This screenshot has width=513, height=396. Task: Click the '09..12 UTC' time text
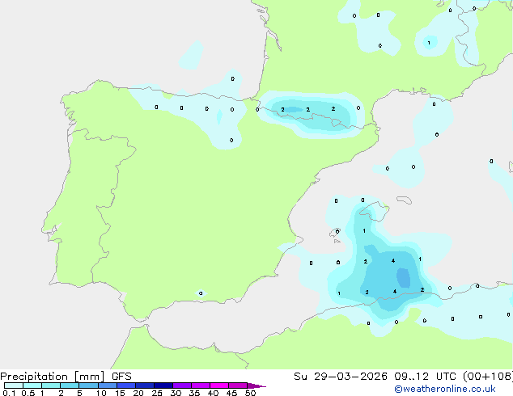(426, 377)
